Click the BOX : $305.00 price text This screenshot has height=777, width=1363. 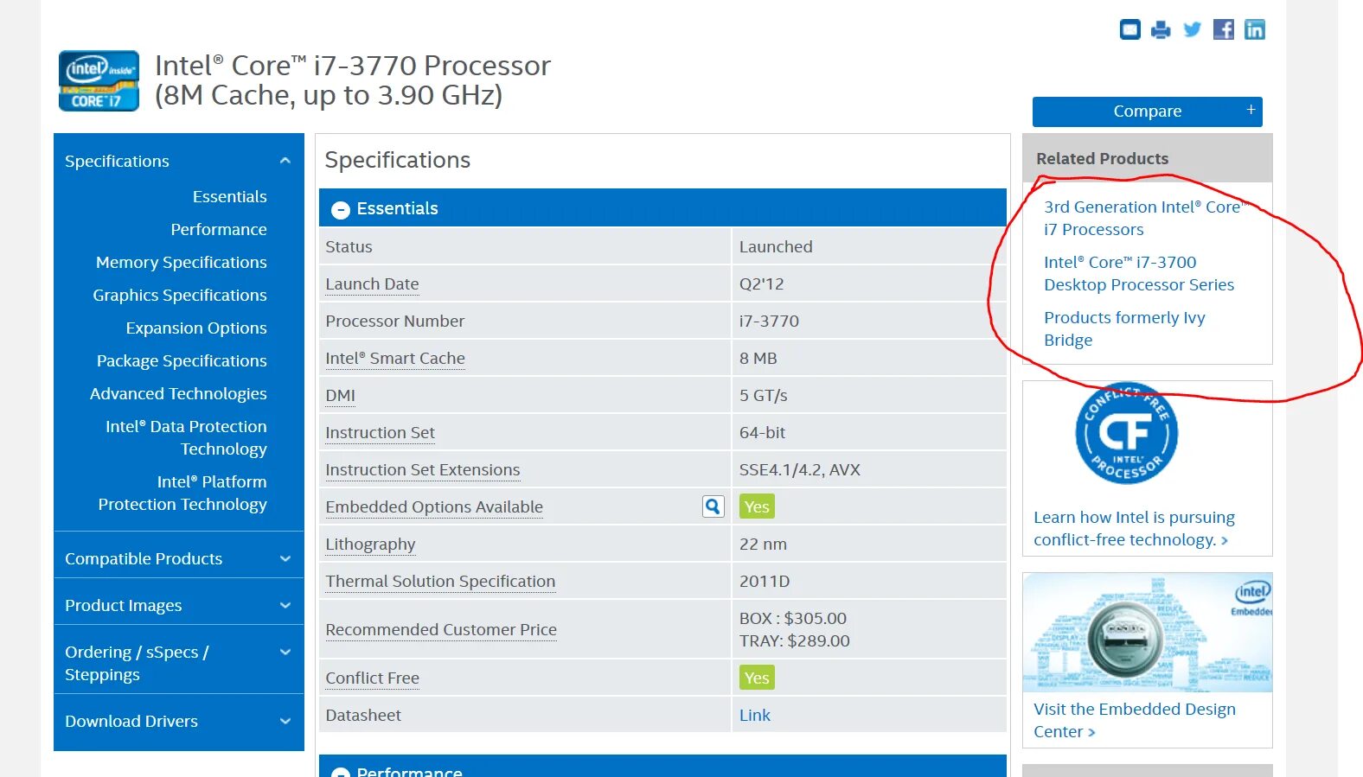coord(793,619)
